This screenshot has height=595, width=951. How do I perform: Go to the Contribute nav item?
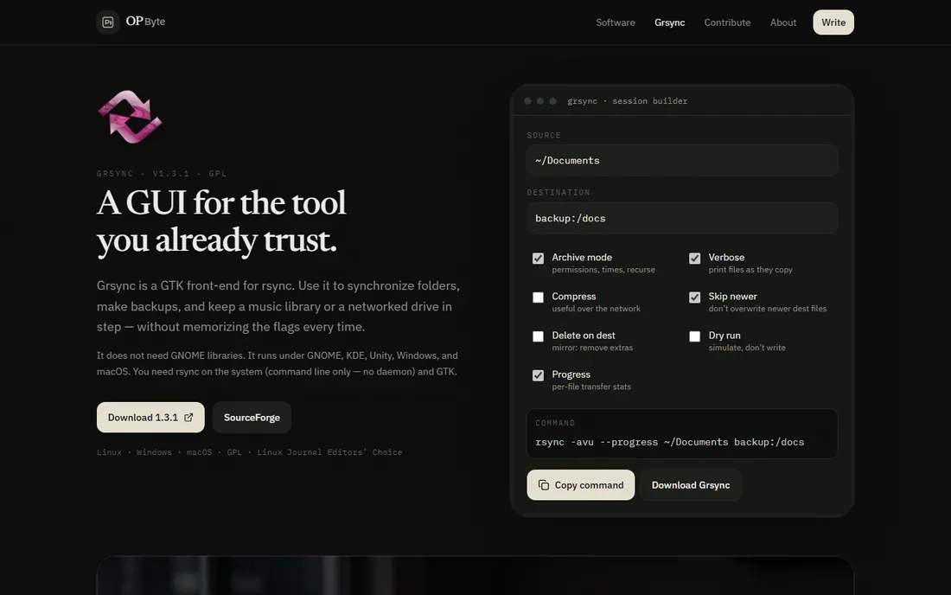click(727, 22)
